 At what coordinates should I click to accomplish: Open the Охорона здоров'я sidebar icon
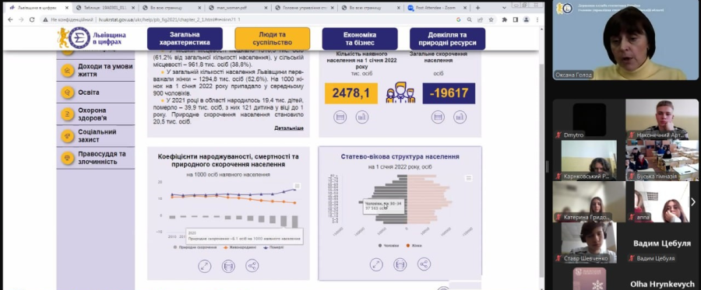click(68, 114)
